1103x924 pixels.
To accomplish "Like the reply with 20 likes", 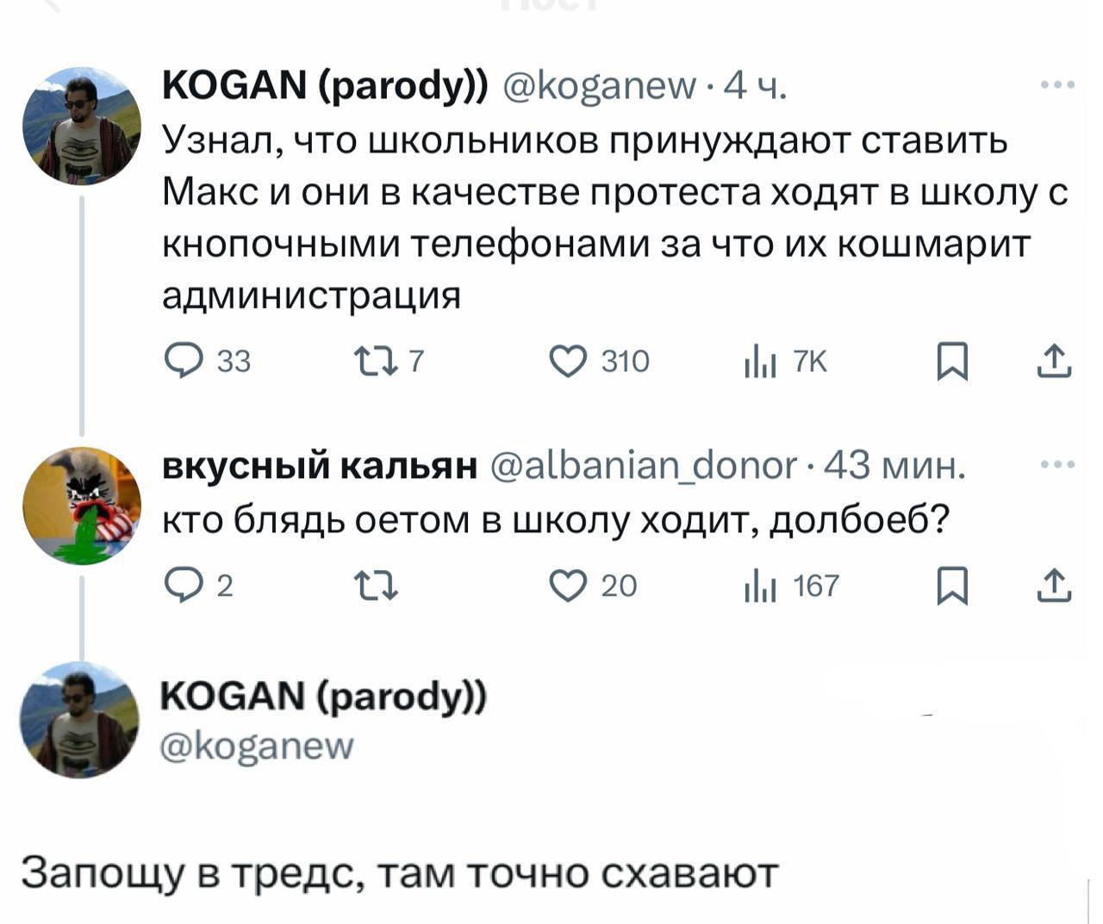I will point(568,586).
